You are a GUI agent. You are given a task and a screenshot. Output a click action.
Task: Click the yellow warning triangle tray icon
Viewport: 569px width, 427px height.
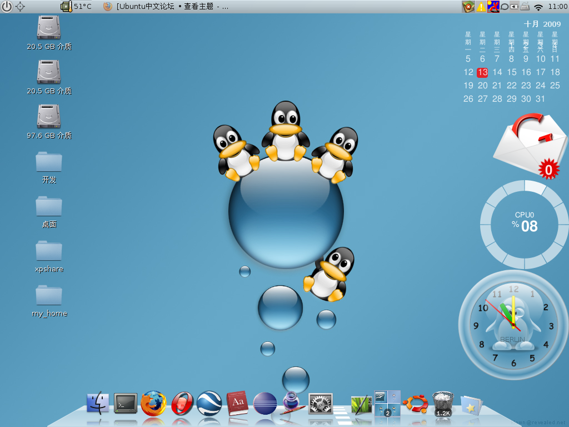481,7
